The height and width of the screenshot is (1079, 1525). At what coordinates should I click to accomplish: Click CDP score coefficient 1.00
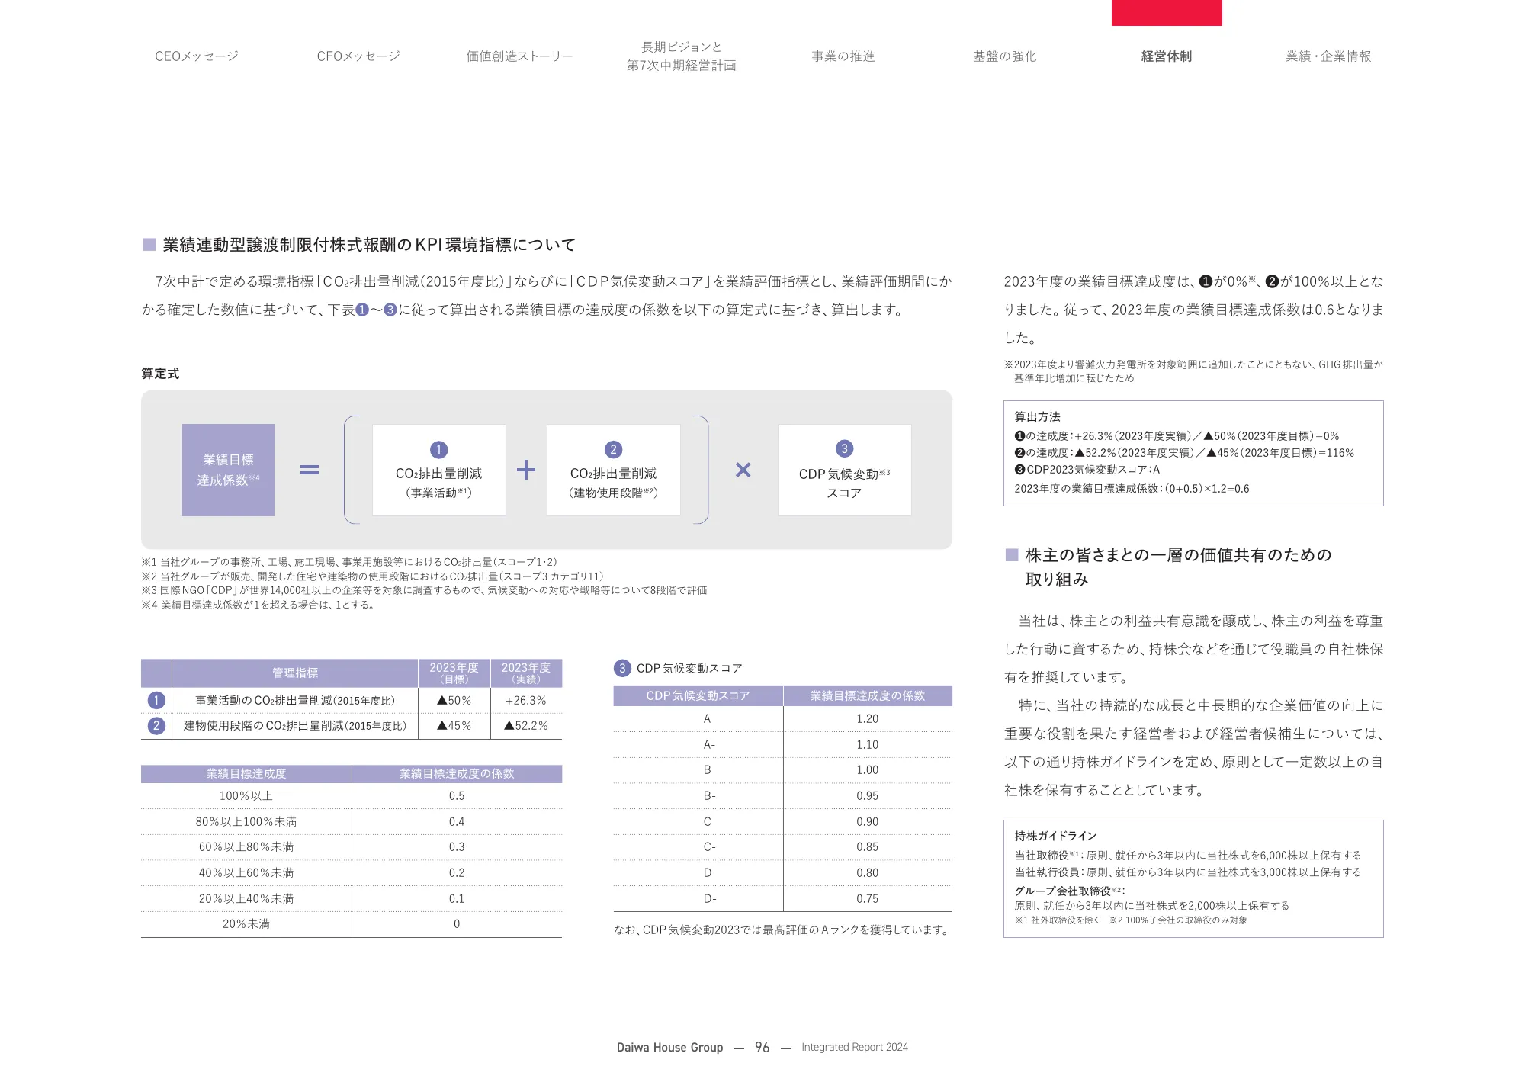pos(868,769)
